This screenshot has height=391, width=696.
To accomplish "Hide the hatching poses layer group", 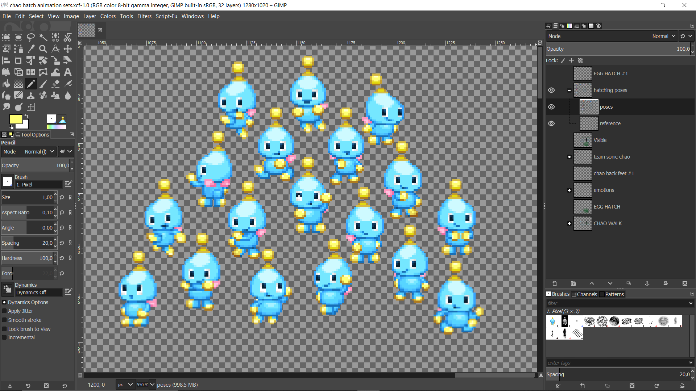I will point(551,90).
